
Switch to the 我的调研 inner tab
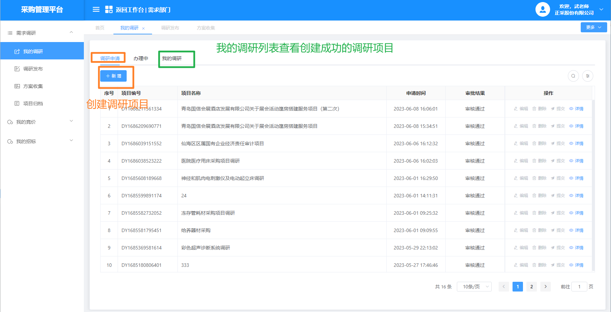172,58
